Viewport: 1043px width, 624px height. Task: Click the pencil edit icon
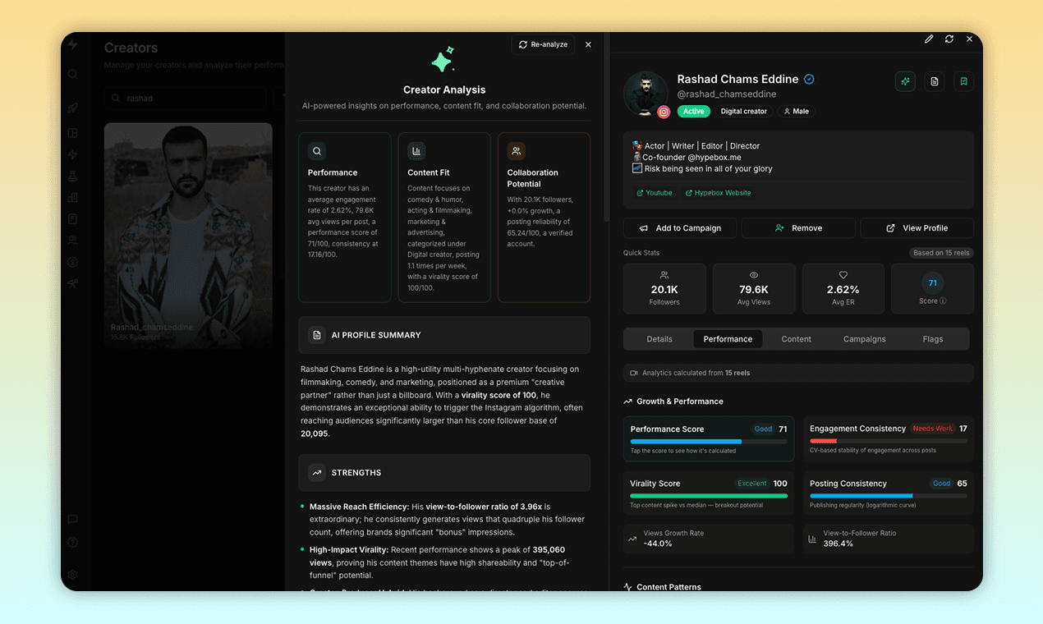pyautogui.click(x=929, y=39)
